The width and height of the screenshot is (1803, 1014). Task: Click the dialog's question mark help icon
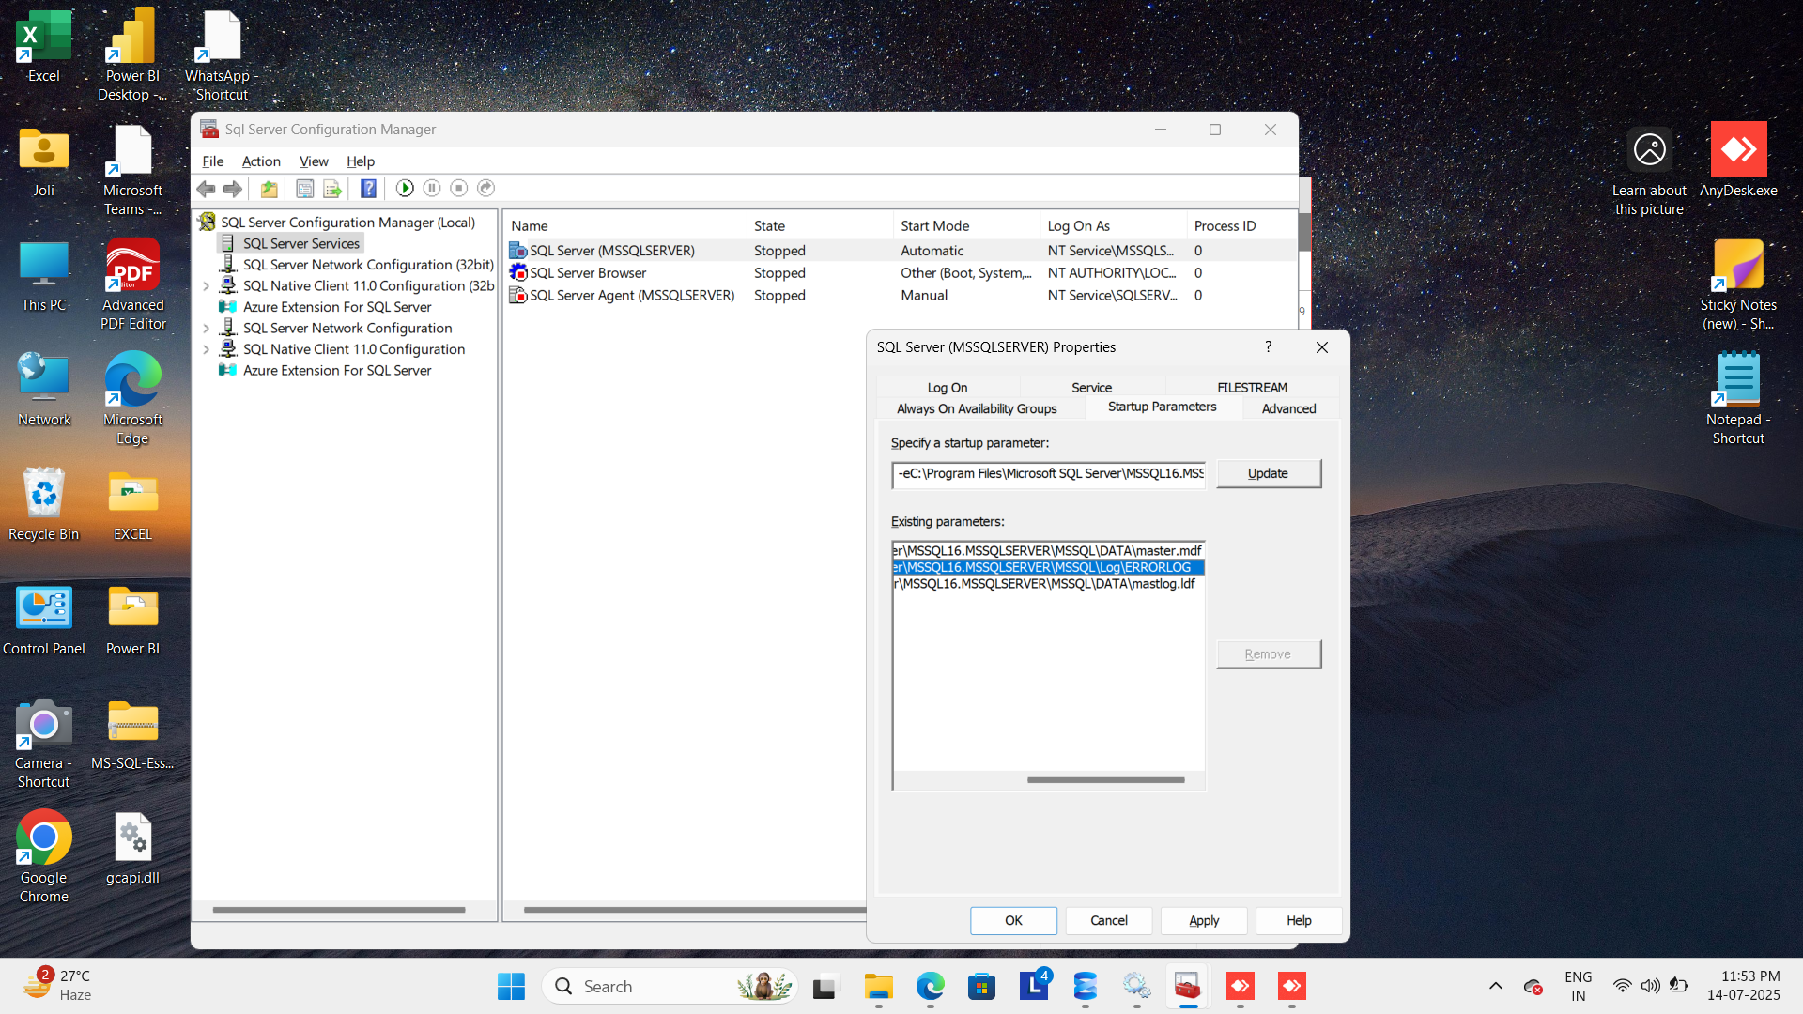click(x=1269, y=347)
